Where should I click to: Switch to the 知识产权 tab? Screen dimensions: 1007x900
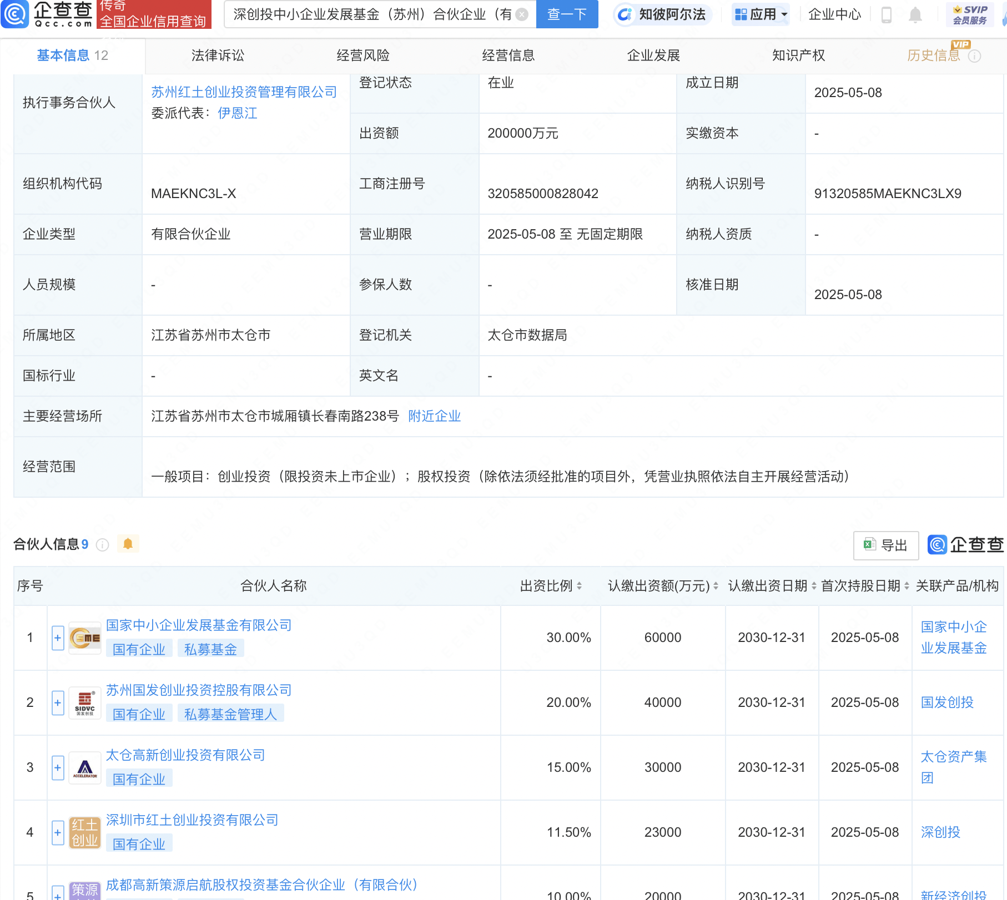click(798, 55)
